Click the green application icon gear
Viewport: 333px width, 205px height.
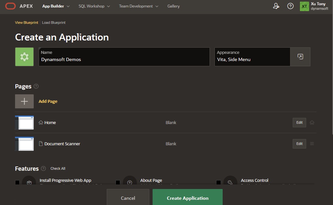[x=24, y=57]
